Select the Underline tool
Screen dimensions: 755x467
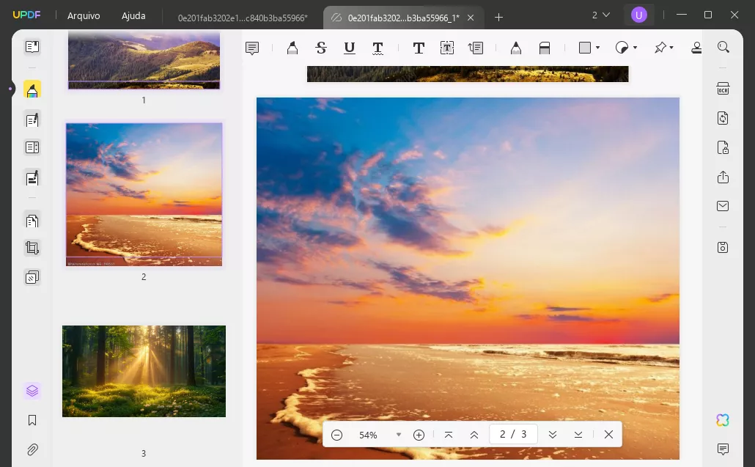350,48
